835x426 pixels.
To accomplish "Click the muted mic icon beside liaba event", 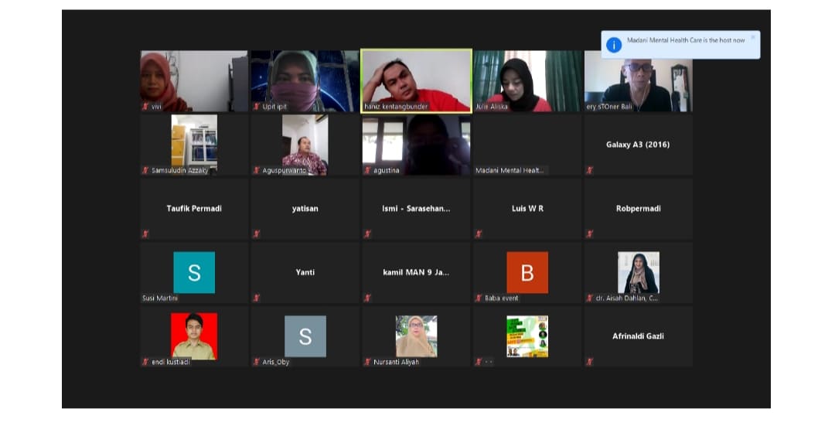I will [x=479, y=298].
